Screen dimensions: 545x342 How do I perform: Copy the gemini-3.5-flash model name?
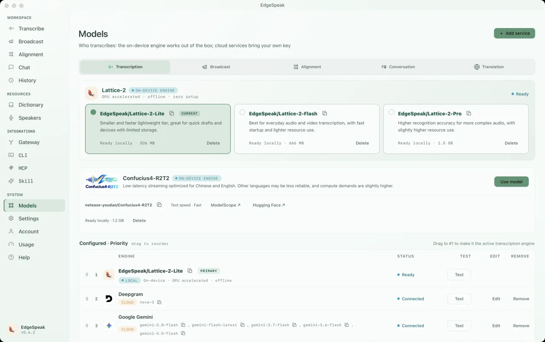pyautogui.click(x=183, y=333)
